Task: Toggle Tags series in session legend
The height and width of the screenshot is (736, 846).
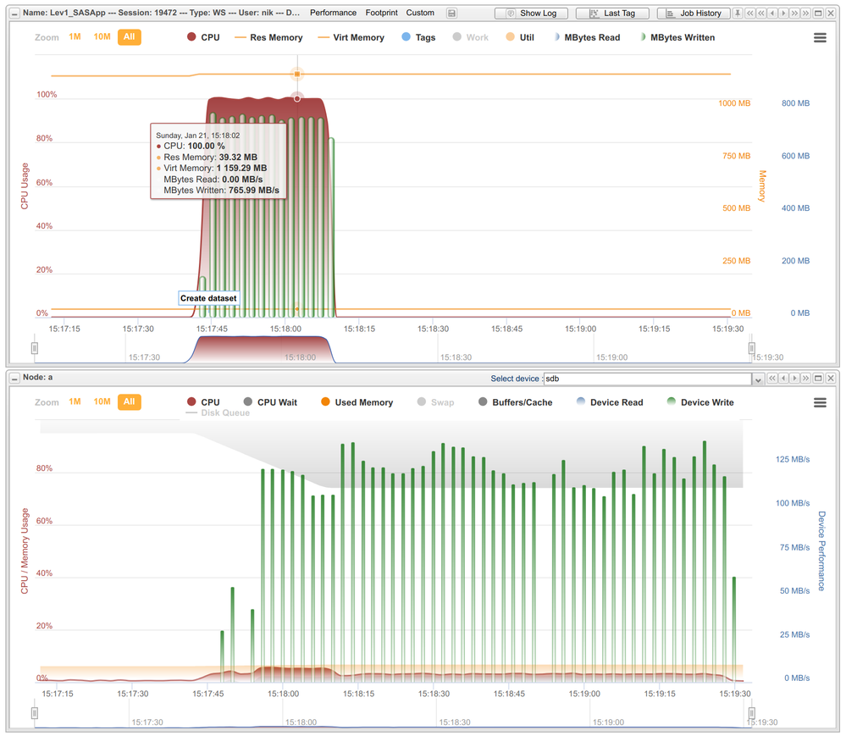Action: pyautogui.click(x=418, y=37)
